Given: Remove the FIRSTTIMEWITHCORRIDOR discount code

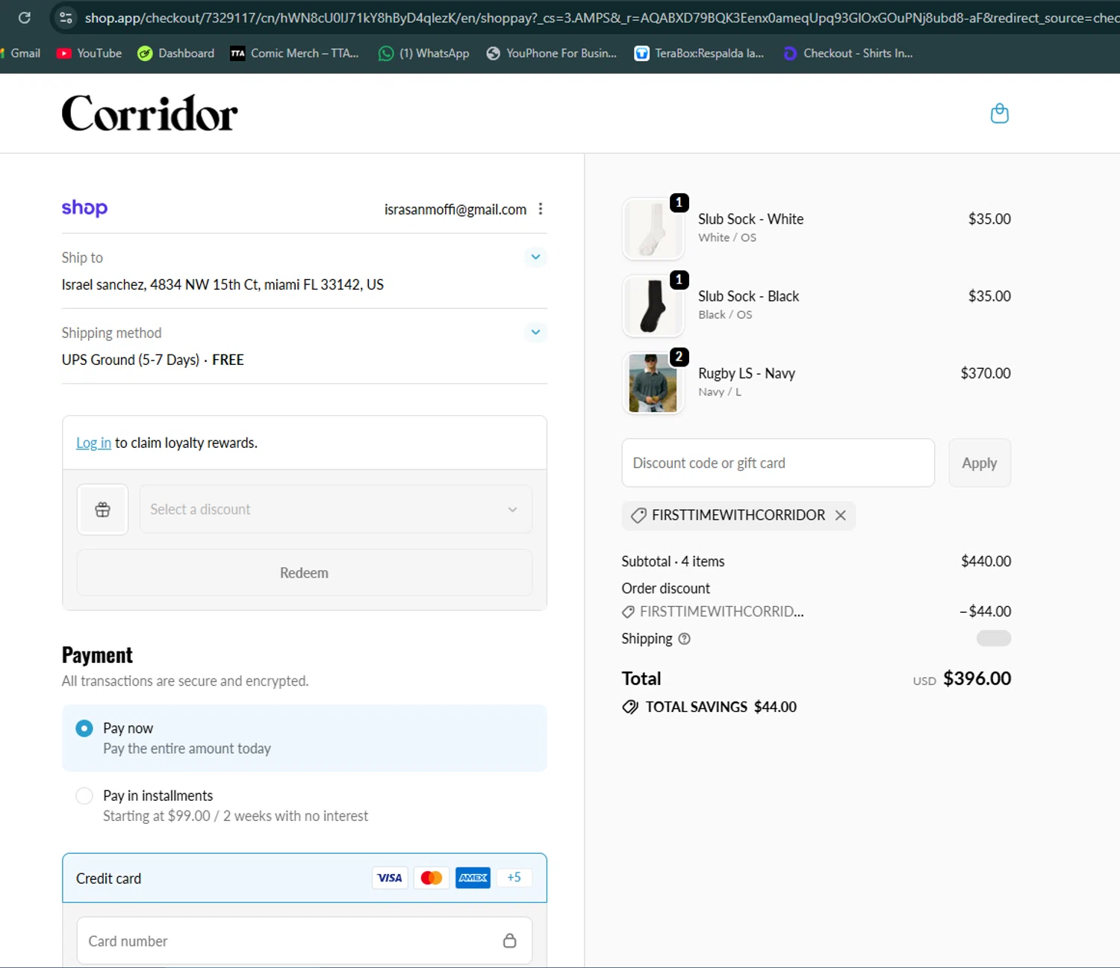Looking at the screenshot, I should [x=841, y=515].
